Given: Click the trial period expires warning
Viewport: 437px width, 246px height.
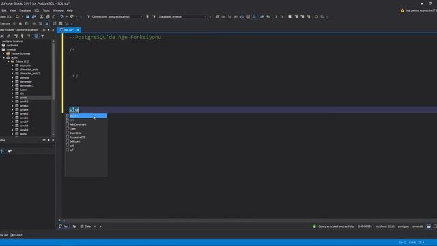Looking at the screenshot, I should pyautogui.click(x=419, y=10).
